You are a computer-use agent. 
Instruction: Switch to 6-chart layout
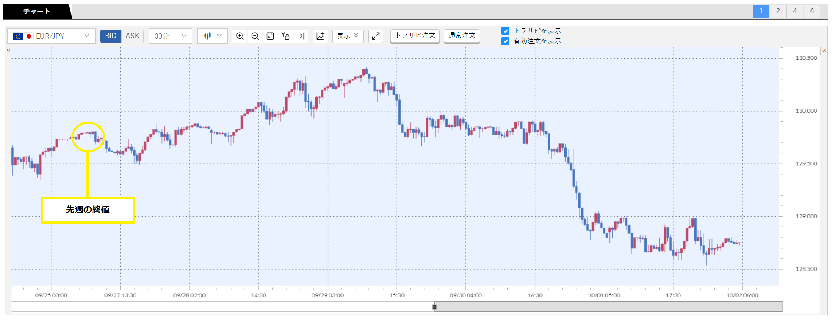pyautogui.click(x=812, y=11)
